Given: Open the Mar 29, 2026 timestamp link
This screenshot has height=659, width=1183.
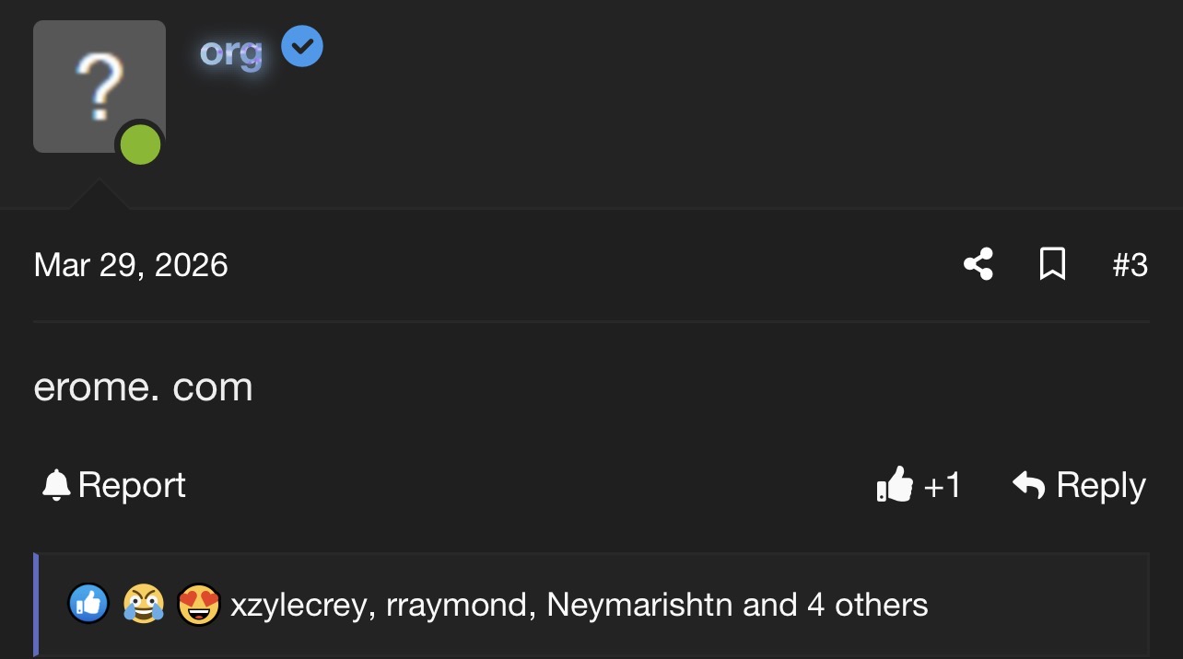Looking at the screenshot, I should pyautogui.click(x=131, y=265).
